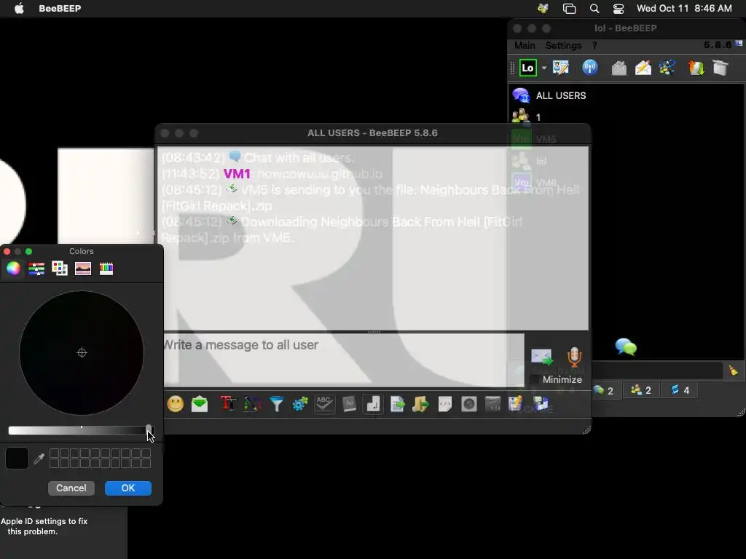Select ALL USERS chat in the main window list
Viewport: 746px width, 559px height.
[626, 95]
